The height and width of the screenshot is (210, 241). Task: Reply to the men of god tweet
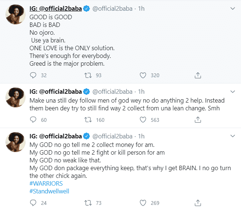33,120
